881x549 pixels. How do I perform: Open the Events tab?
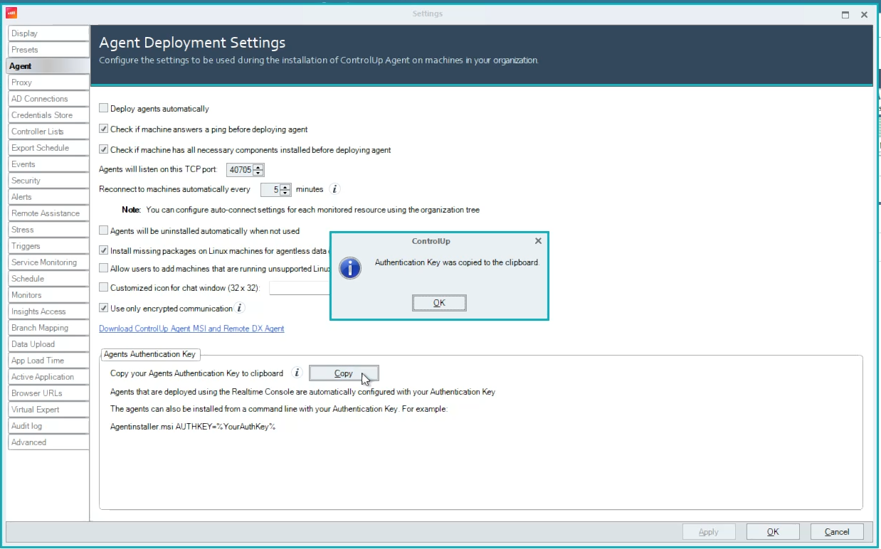pyautogui.click(x=48, y=164)
